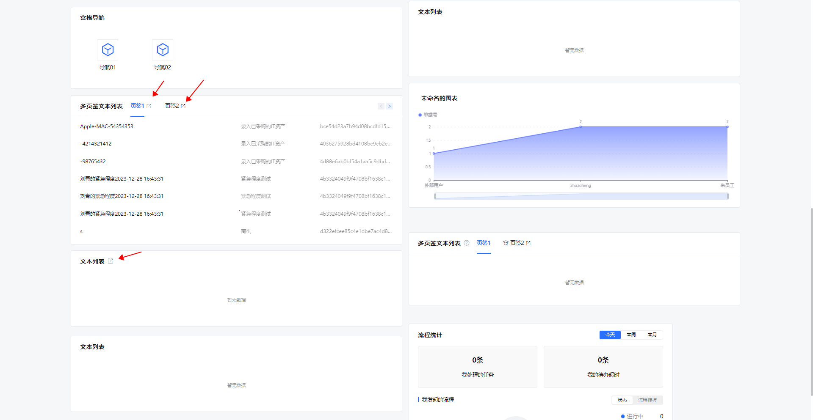Click ID d322efcee85c4e1dbe7ac4d8...
The width and height of the screenshot is (813, 420).
[356, 231]
